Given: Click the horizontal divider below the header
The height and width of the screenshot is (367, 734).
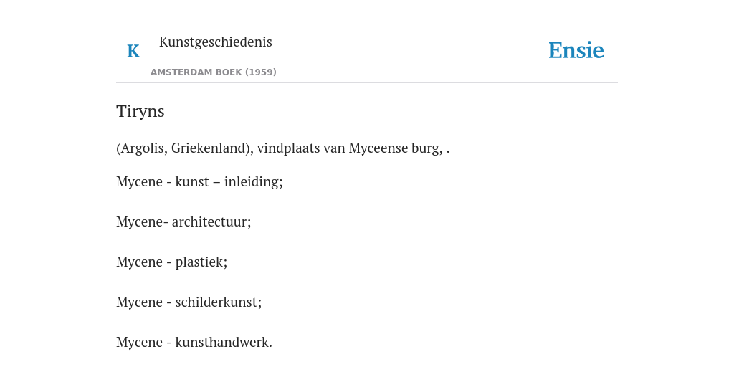Looking at the screenshot, I should click(367, 83).
